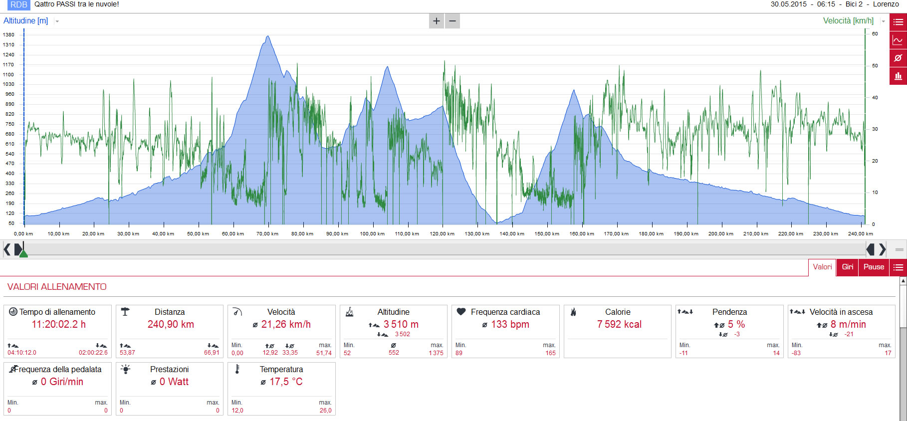Click the green triangle timeline marker
The height and width of the screenshot is (421, 907).
click(23, 253)
